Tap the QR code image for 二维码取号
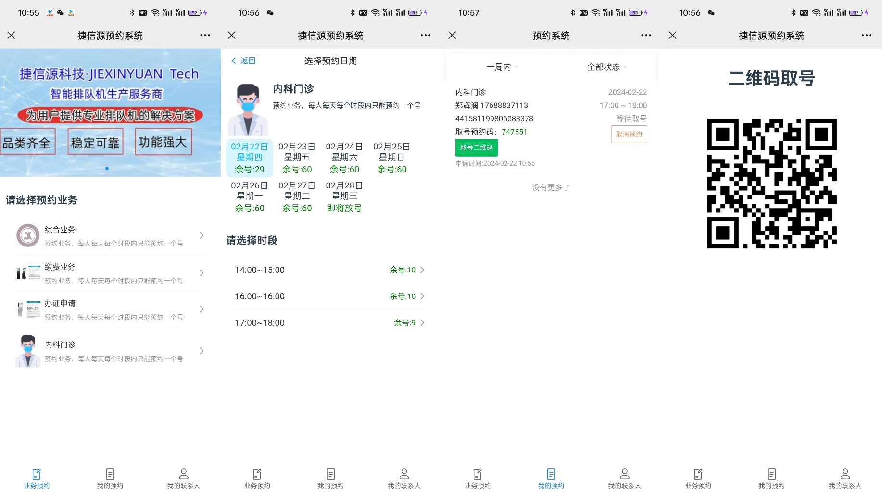 771,184
